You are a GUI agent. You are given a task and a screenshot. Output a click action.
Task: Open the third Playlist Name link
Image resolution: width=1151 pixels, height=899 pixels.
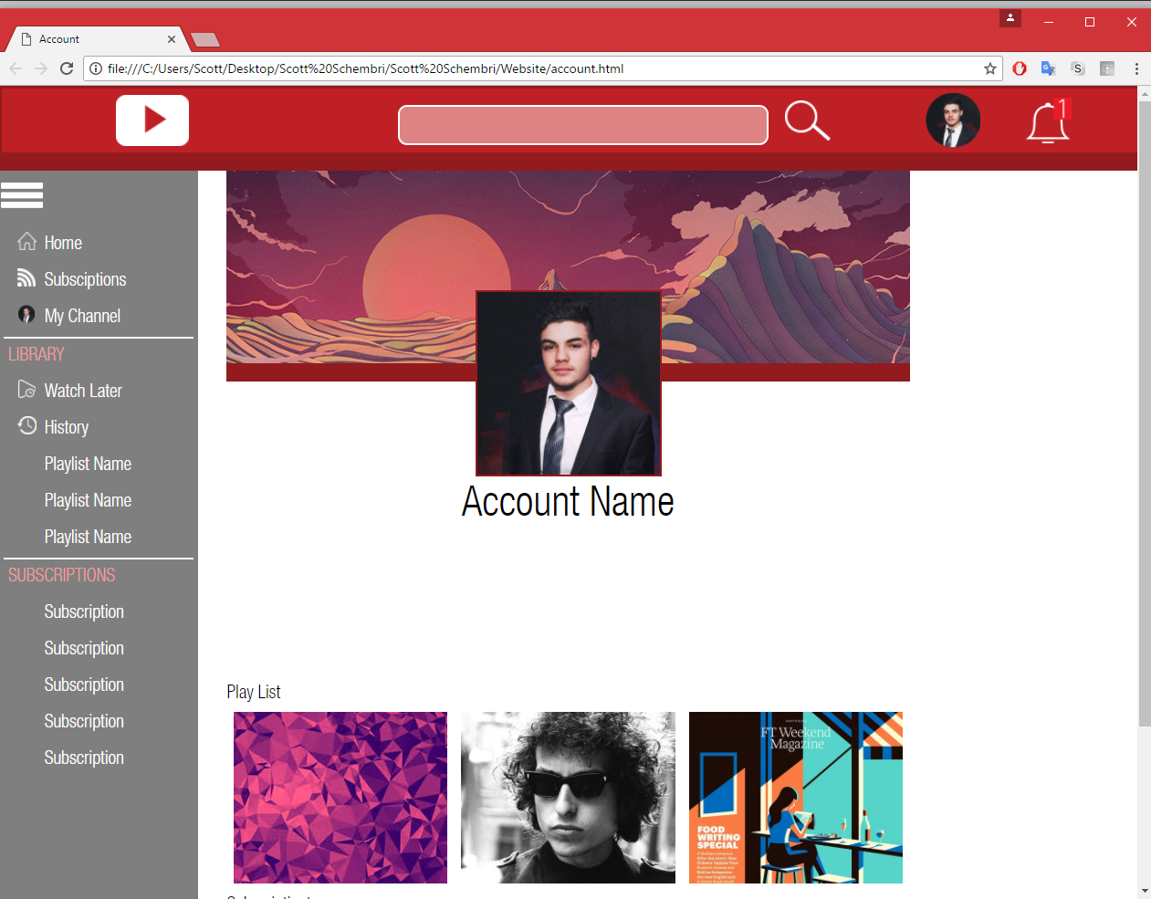coord(88,537)
